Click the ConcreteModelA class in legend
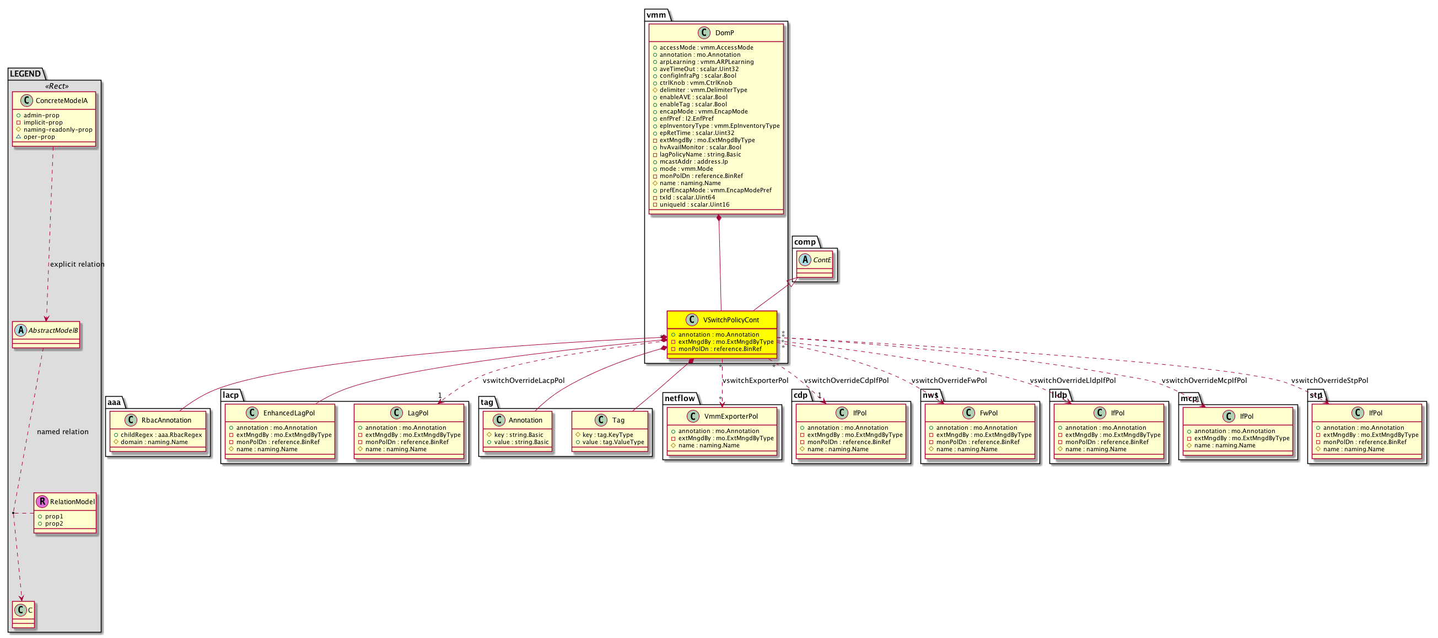Screen dimensions: 1438x638 (61, 101)
